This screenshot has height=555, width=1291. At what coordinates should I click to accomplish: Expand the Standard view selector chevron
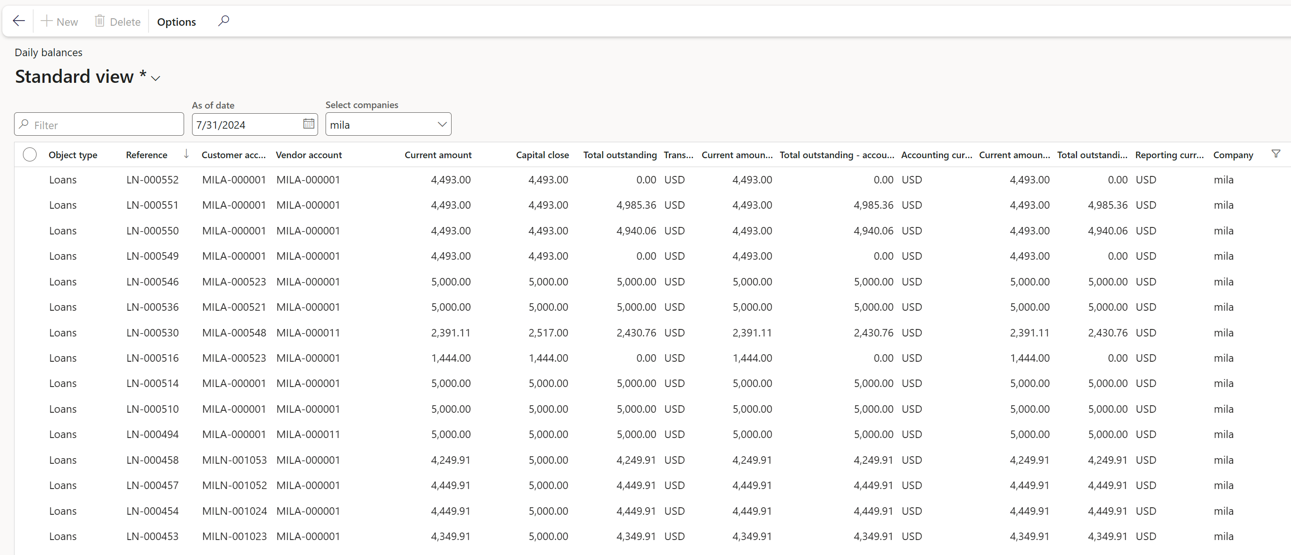tap(156, 79)
